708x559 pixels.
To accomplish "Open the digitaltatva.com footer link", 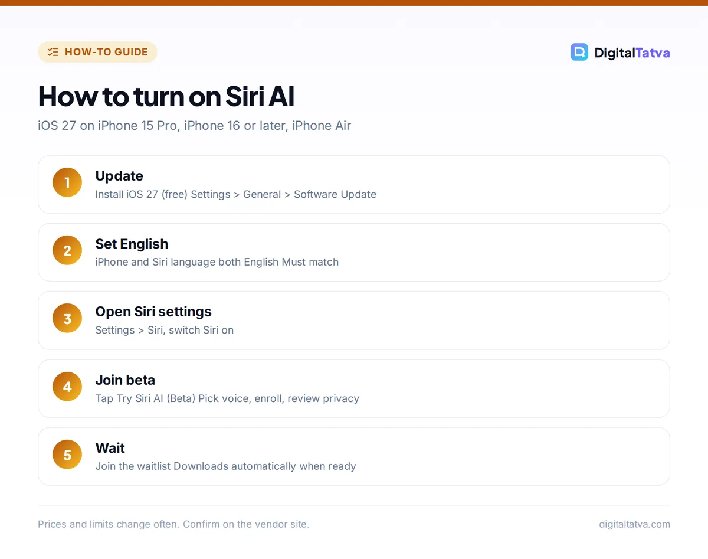I will (x=634, y=524).
